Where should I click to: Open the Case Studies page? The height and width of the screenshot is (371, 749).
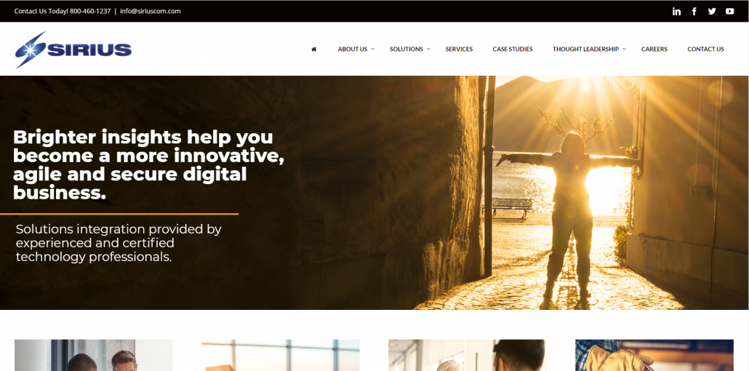coord(513,49)
